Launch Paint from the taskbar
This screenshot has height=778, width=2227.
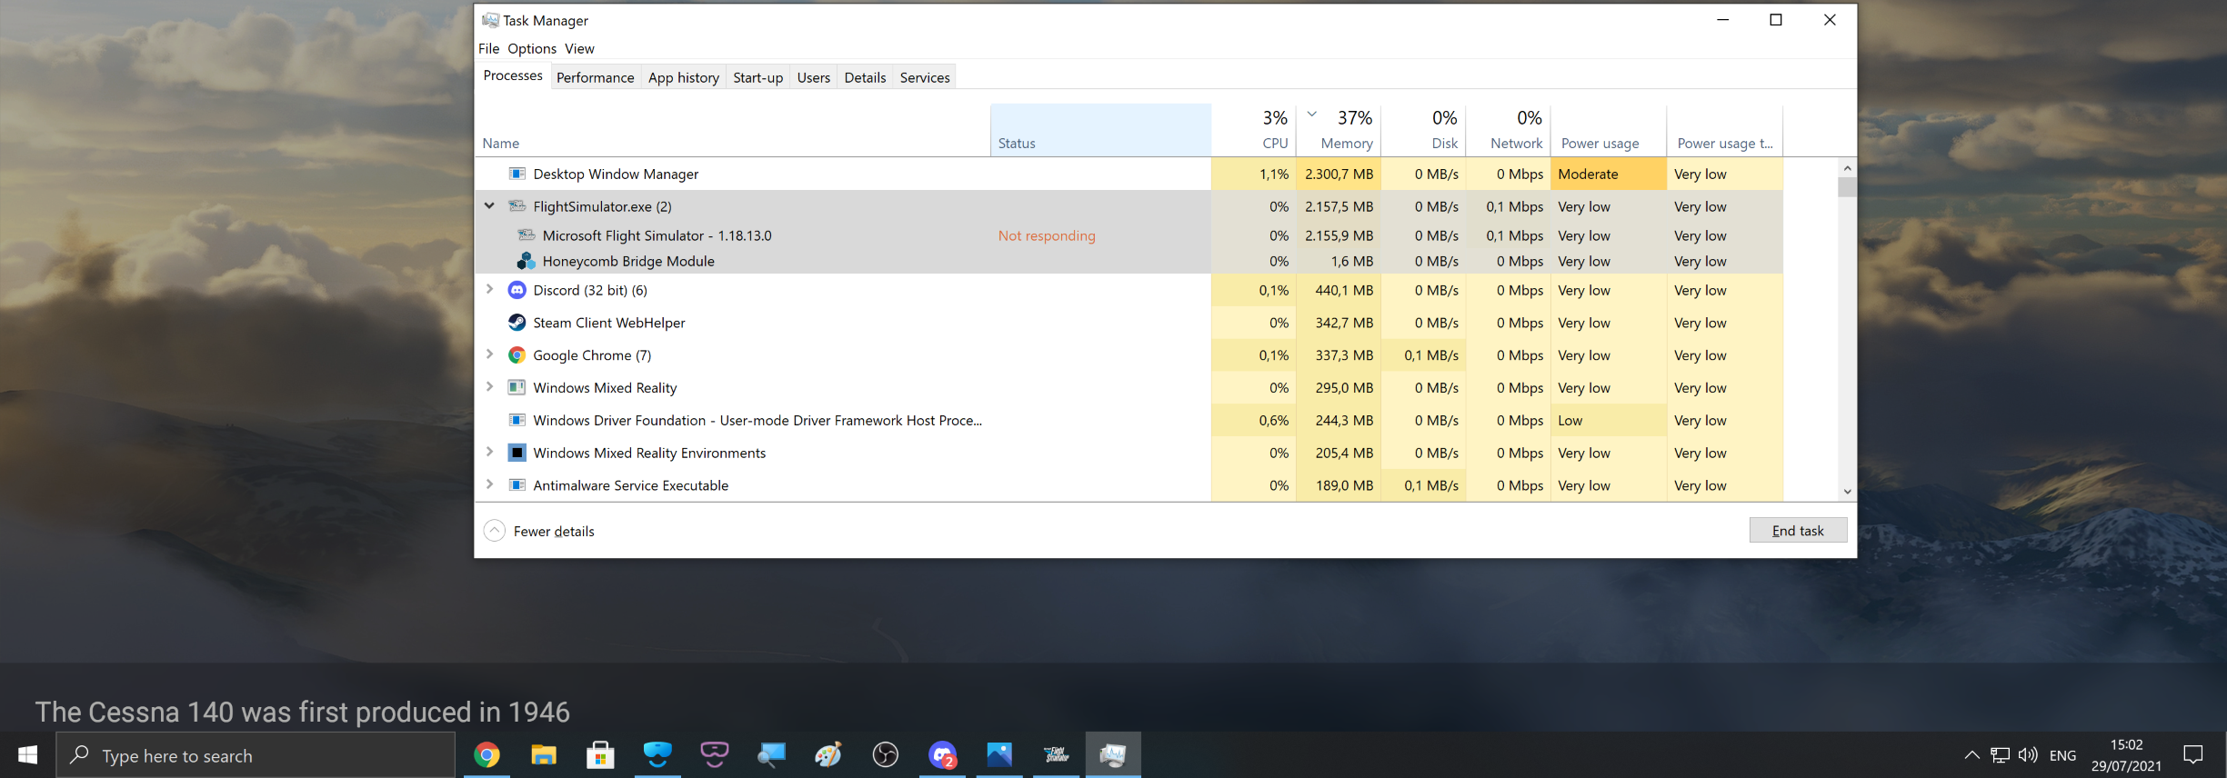[x=828, y=755]
